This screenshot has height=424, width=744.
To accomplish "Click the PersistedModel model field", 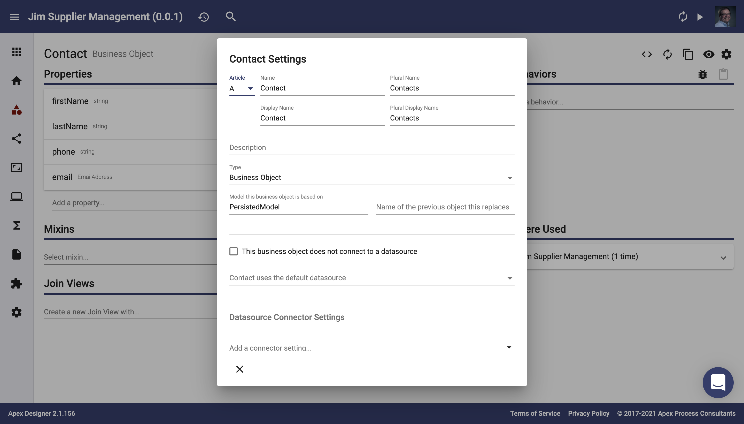I will point(298,207).
